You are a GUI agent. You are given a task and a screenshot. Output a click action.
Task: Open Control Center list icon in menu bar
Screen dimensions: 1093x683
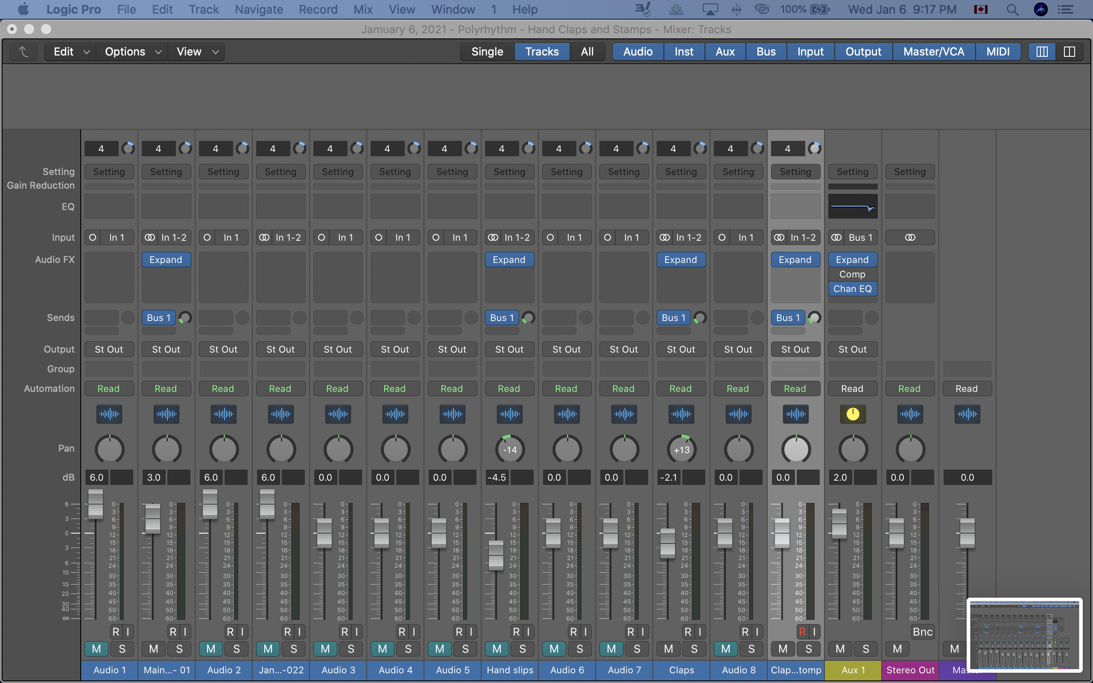(1066, 9)
